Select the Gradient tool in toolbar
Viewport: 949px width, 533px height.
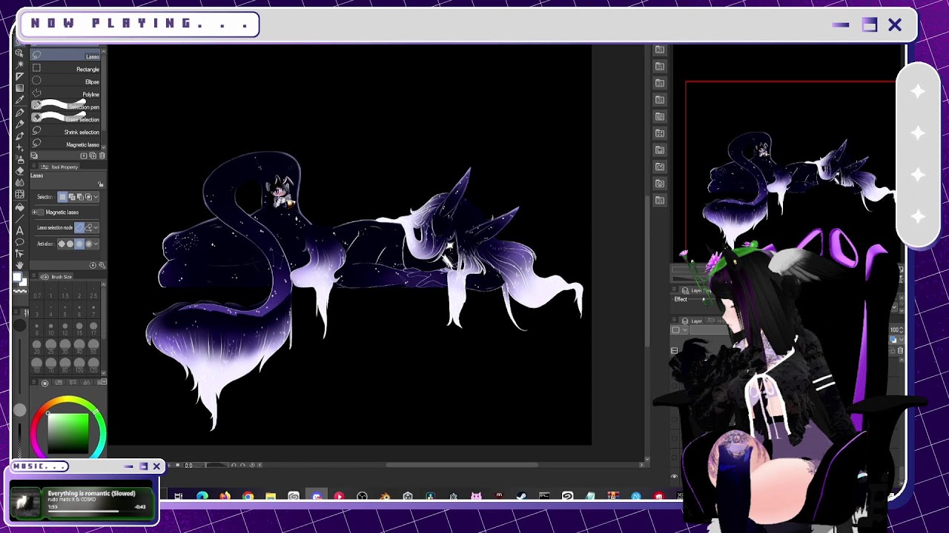tap(20, 88)
